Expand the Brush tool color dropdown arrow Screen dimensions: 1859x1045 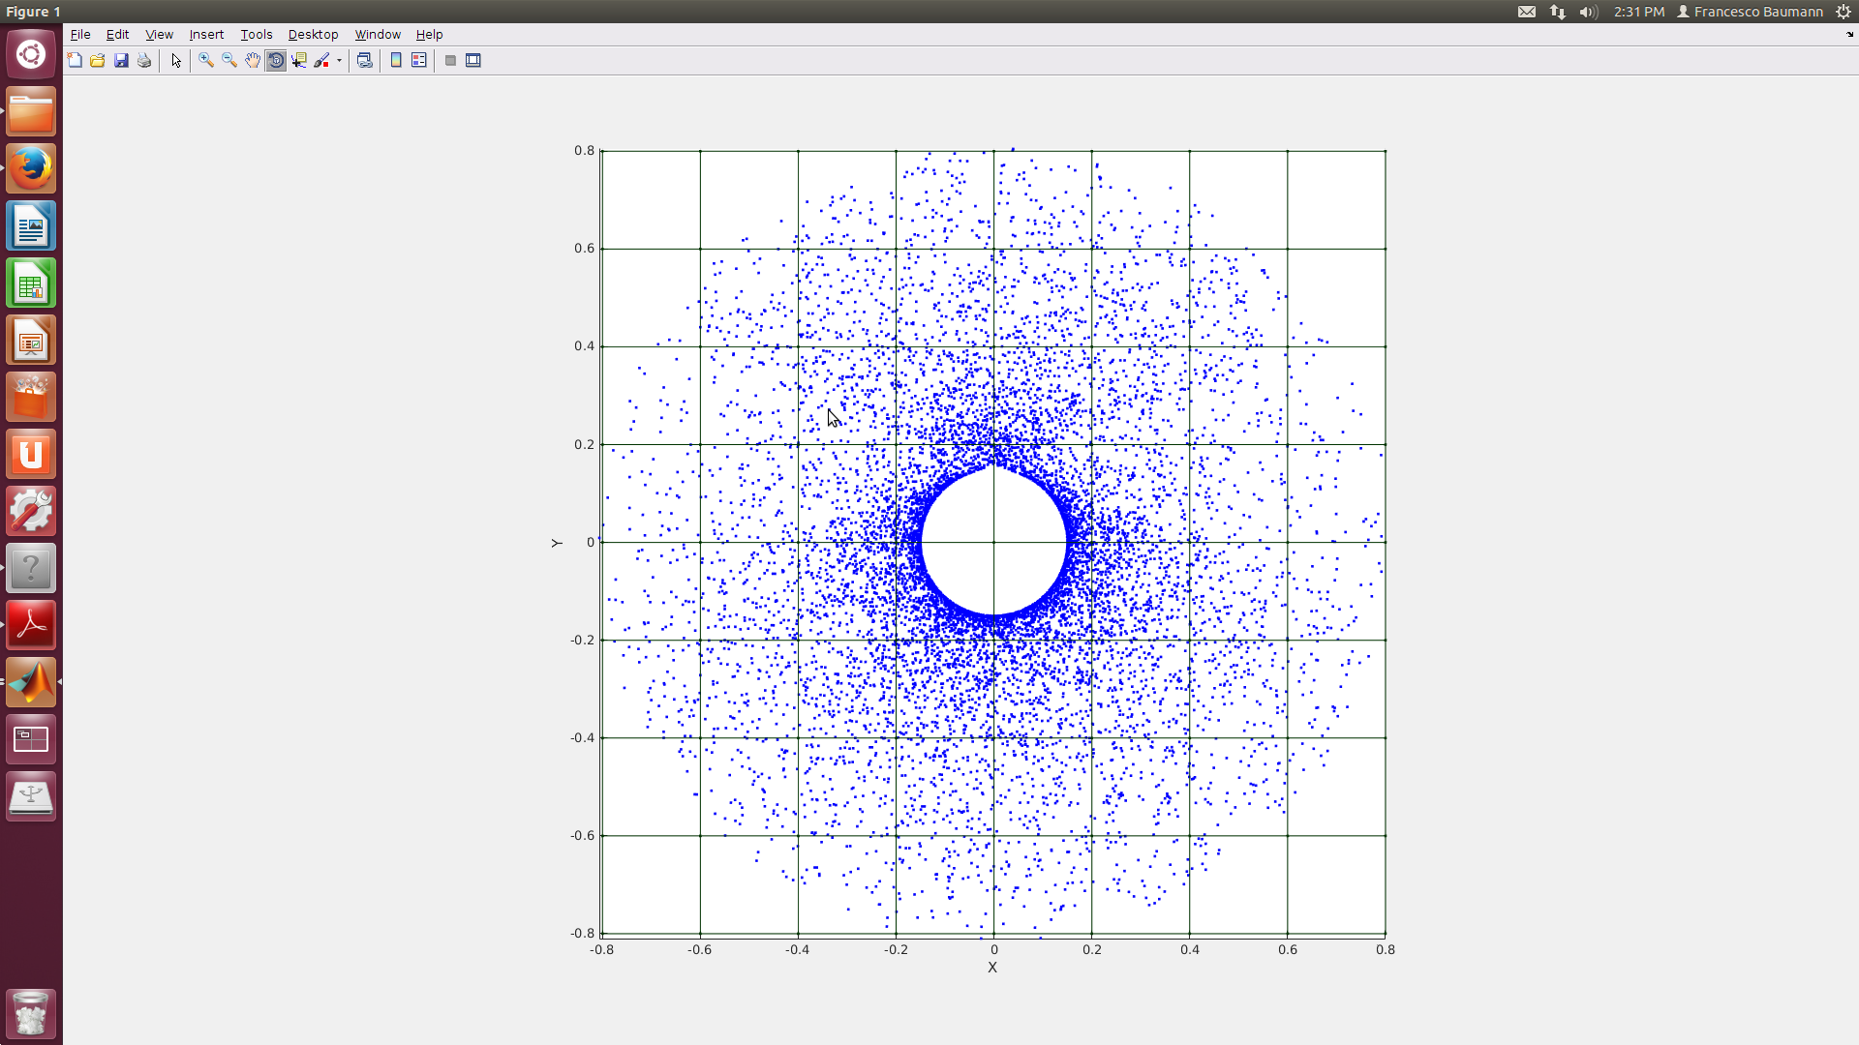[339, 60]
